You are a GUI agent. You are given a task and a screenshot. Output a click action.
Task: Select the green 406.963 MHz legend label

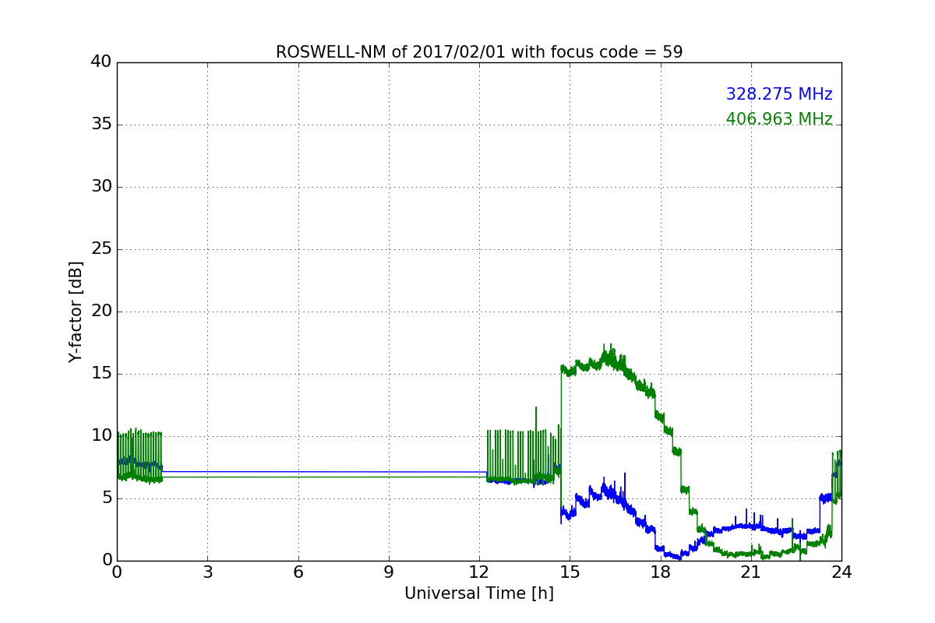tap(779, 119)
